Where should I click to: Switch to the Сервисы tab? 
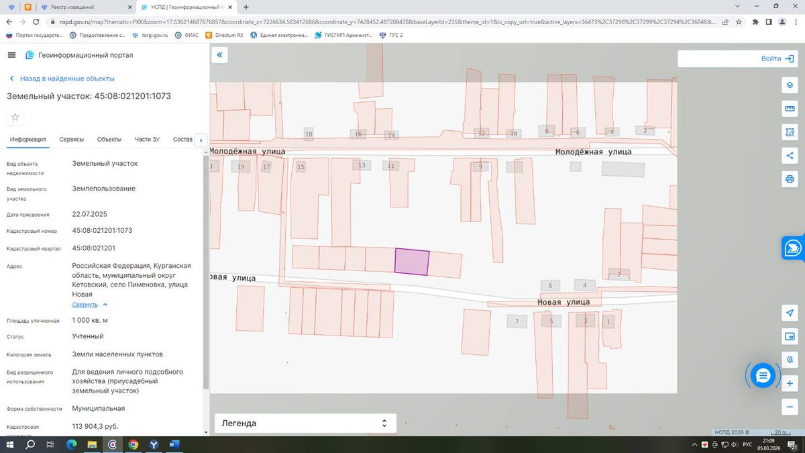coord(72,140)
